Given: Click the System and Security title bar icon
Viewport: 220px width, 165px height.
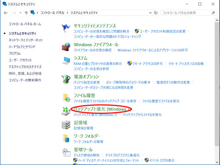Looking at the screenshot, I should coord(5,4).
